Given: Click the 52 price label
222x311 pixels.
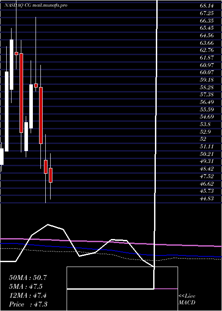Looking at the screenshot, I should click(203, 139).
